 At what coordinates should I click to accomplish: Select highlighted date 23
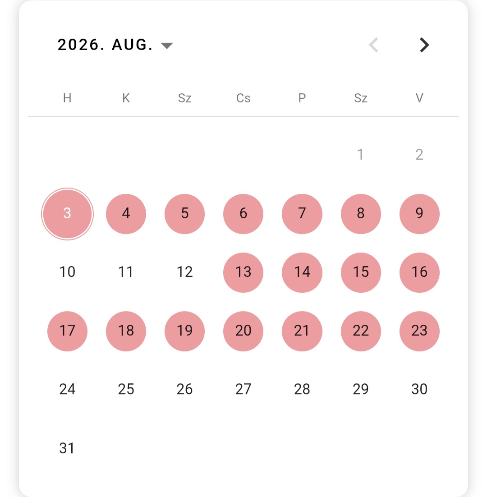coord(419,331)
